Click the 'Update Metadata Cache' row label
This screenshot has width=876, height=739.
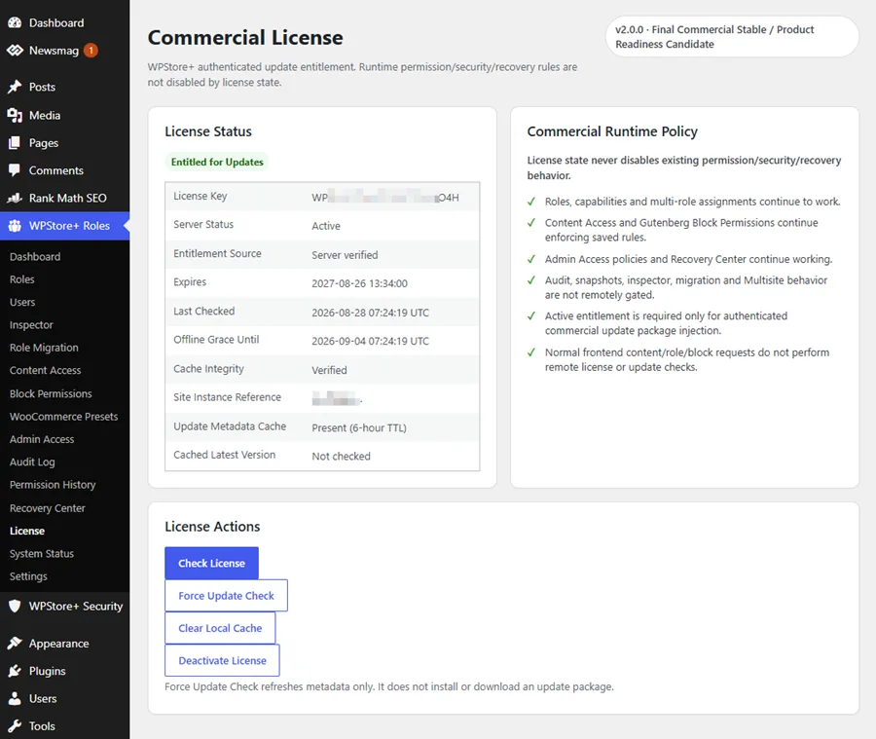click(230, 426)
